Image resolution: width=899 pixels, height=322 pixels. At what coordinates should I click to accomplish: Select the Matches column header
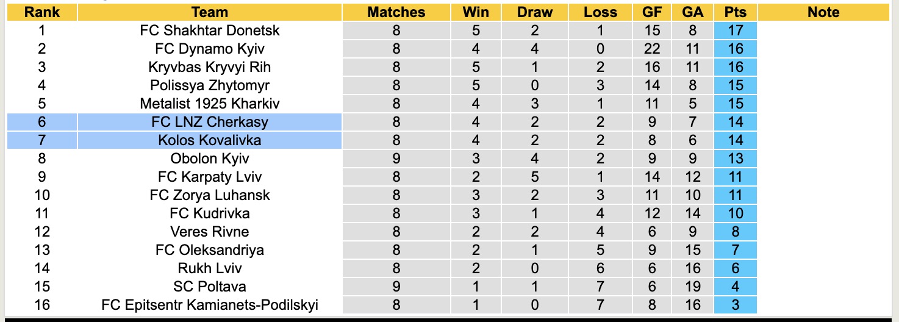pos(396,12)
